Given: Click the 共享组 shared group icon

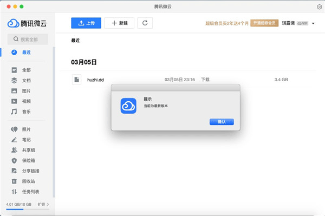Looking at the screenshot, I should point(14,150).
